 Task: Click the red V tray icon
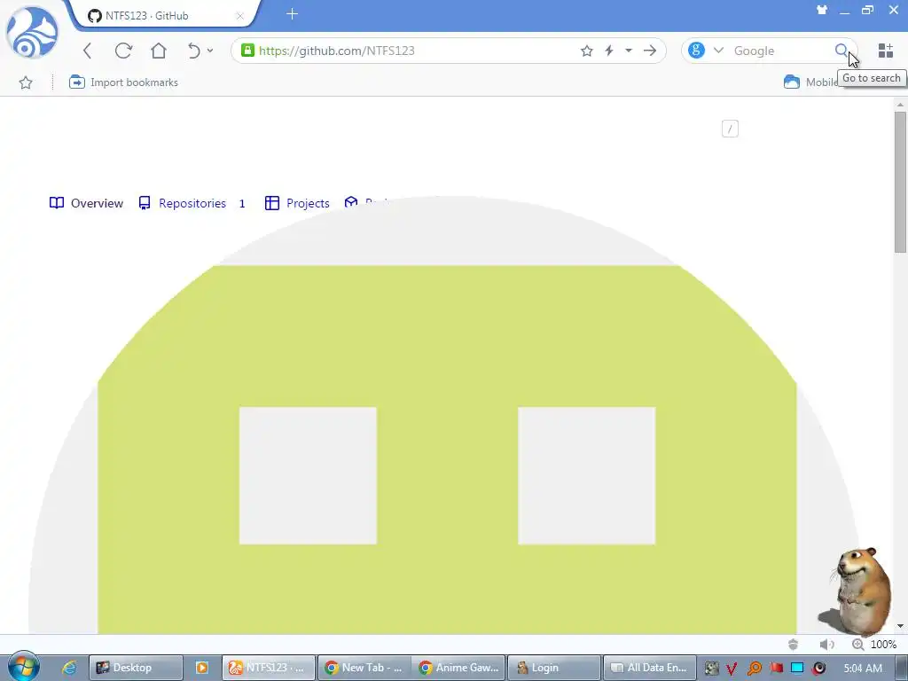(x=732, y=669)
